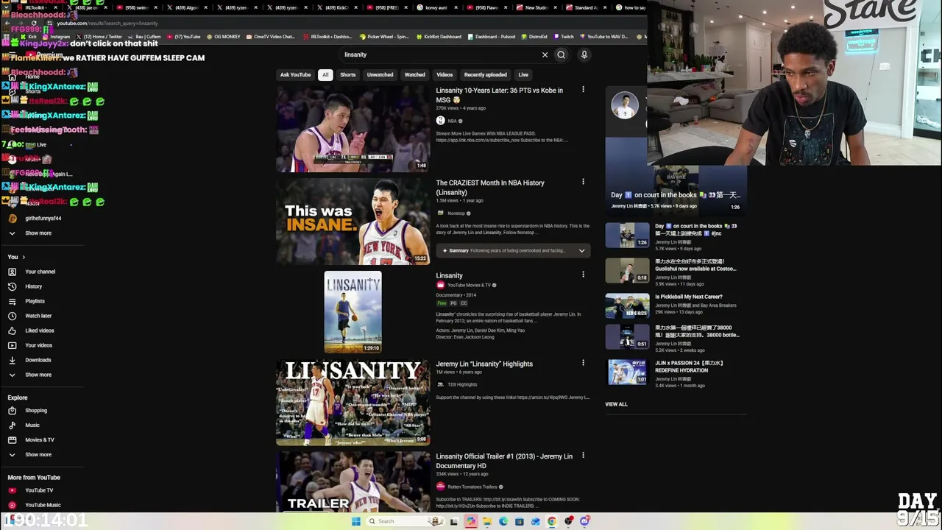Open The CRAZIEST Month In NBA History title
The image size is (942, 530).
tap(490, 188)
